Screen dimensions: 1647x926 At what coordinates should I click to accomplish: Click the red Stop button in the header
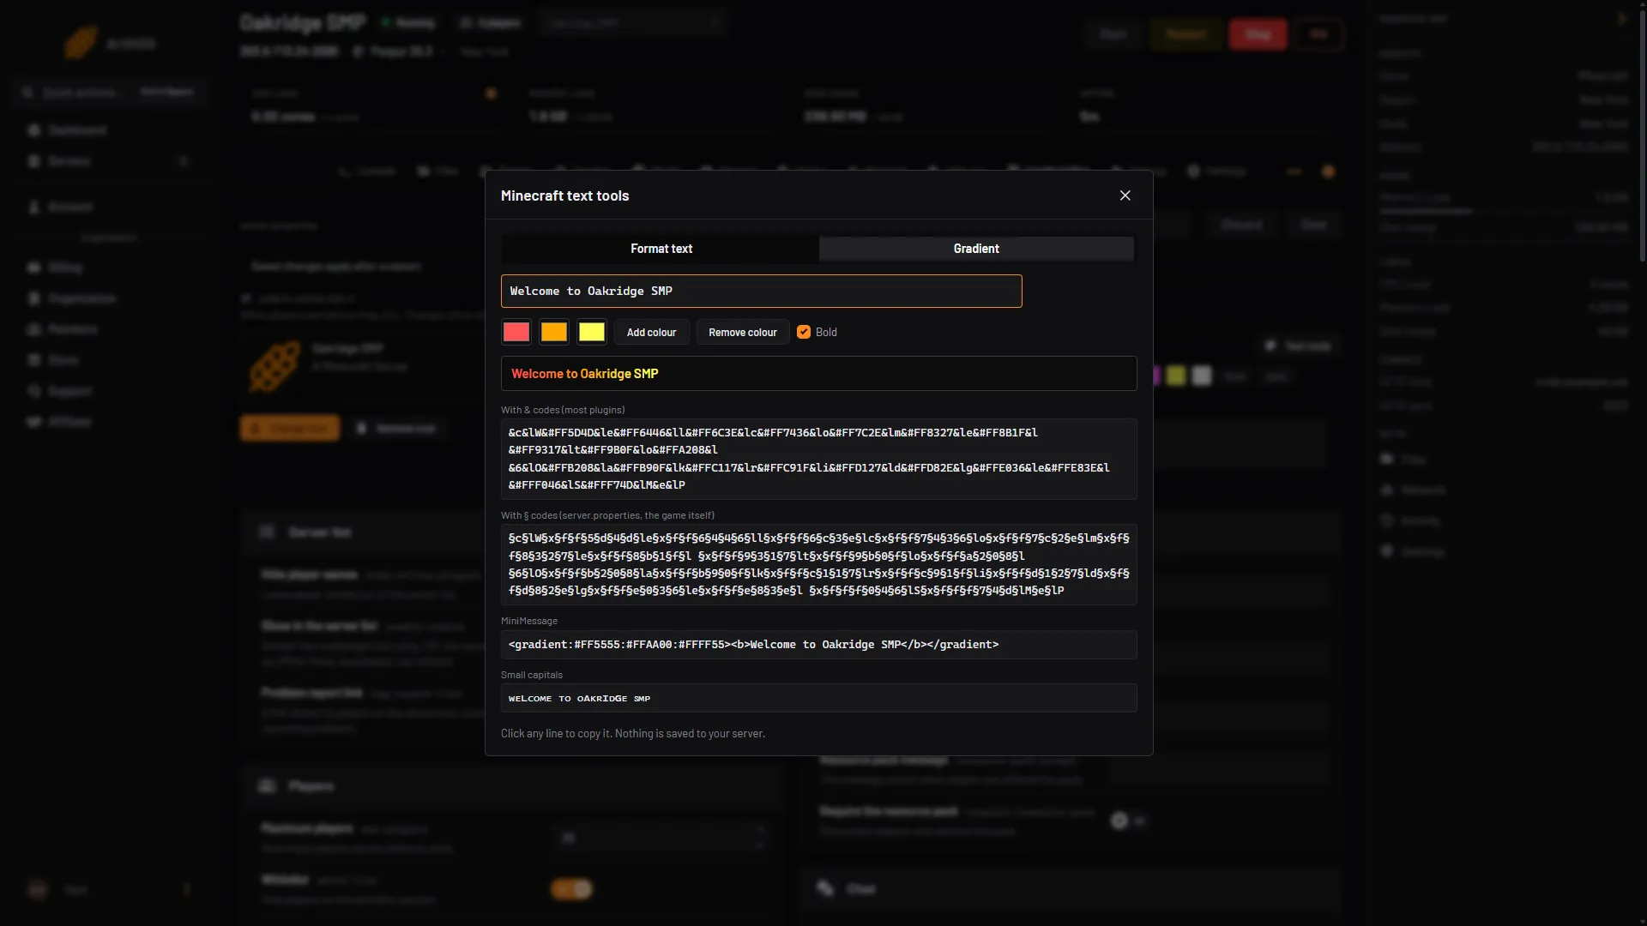[x=1258, y=35]
